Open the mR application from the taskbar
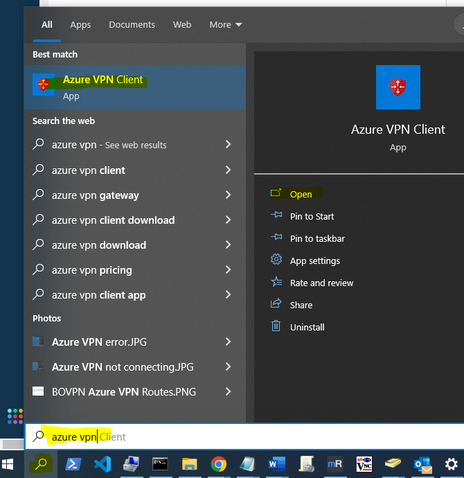Image resolution: width=464 pixels, height=478 pixels. 334,464
